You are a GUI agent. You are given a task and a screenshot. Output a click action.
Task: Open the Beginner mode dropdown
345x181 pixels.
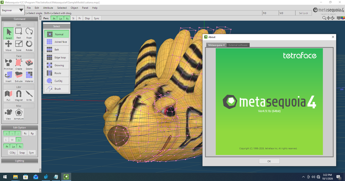(13, 10)
